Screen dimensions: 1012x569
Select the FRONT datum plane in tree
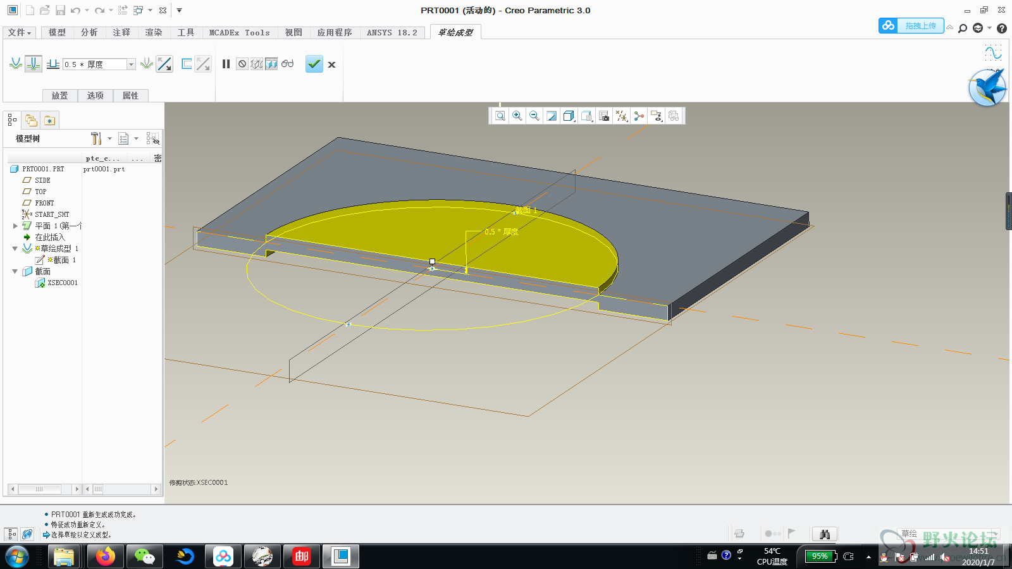pyautogui.click(x=39, y=203)
